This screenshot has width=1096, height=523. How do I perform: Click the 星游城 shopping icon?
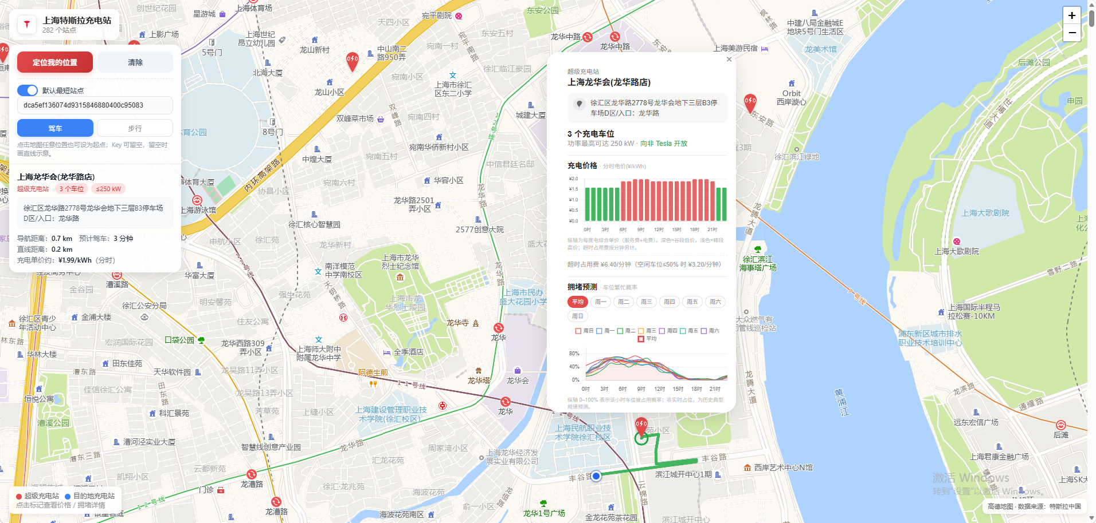point(222,14)
